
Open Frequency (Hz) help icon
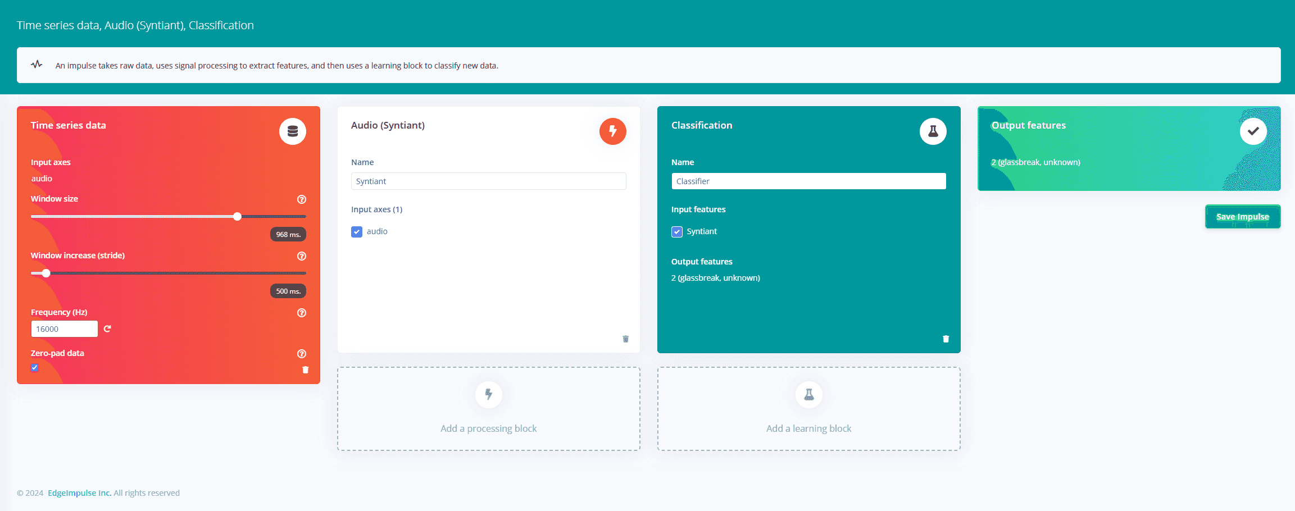(302, 313)
